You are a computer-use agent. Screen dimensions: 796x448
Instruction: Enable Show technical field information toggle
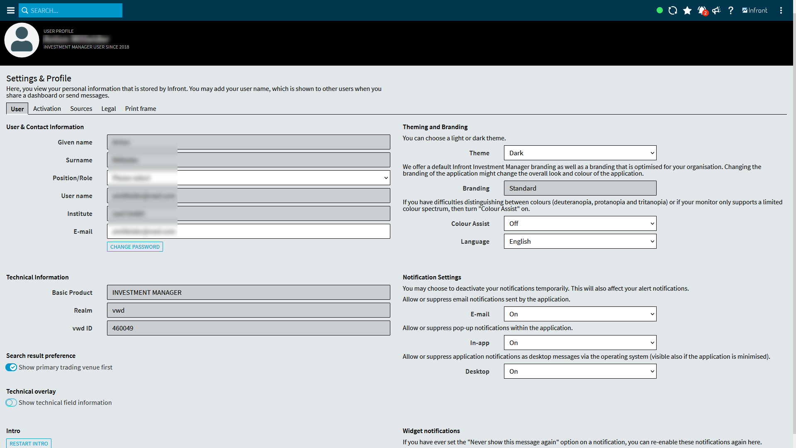coord(11,403)
